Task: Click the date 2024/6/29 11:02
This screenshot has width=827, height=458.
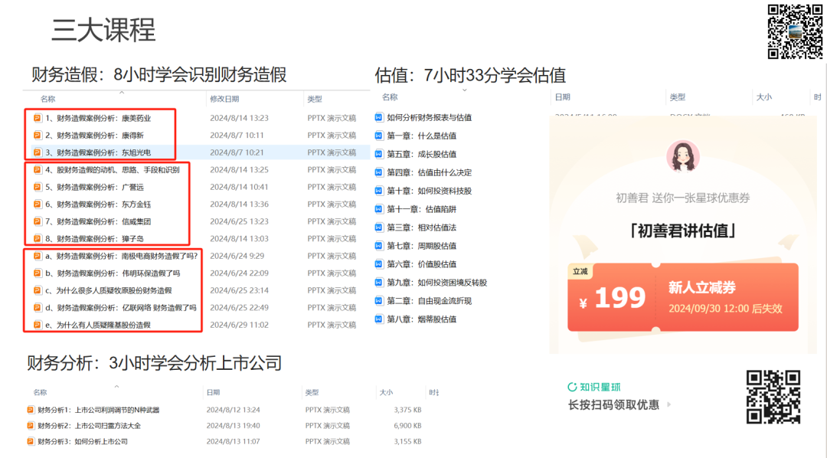Action: [x=239, y=325]
